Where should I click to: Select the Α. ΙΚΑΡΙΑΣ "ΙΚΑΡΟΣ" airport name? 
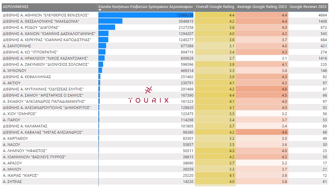coord(21,175)
